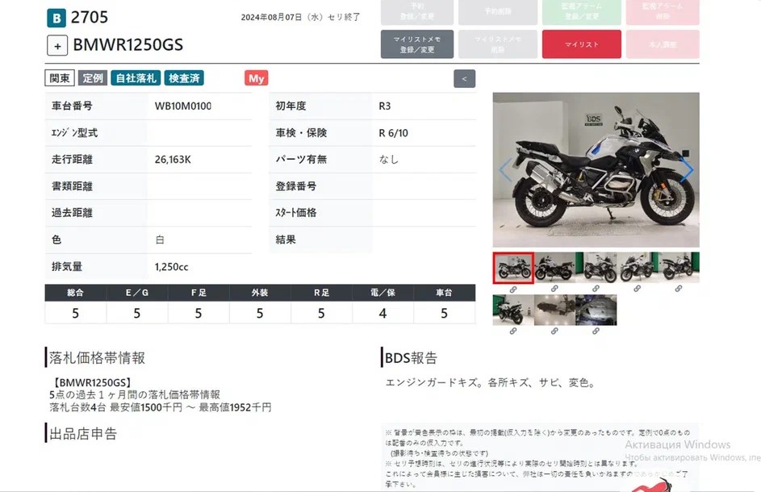This screenshot has height=492, width=761.
Task: Select the fourth thumbnail in the top row
Action: point(638,267)
